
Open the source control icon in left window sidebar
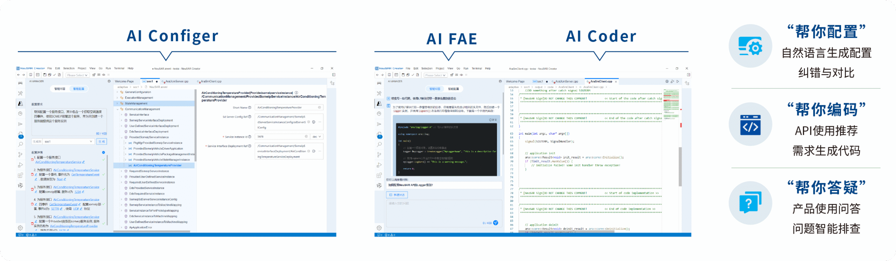(x=20, y=155)
